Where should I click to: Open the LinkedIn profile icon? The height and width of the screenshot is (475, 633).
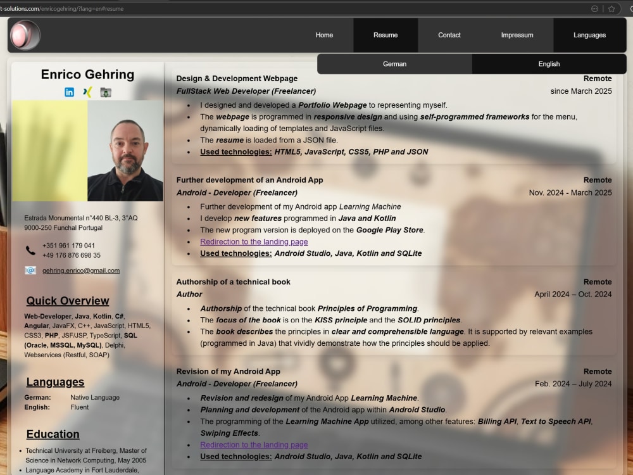(69, 92)
